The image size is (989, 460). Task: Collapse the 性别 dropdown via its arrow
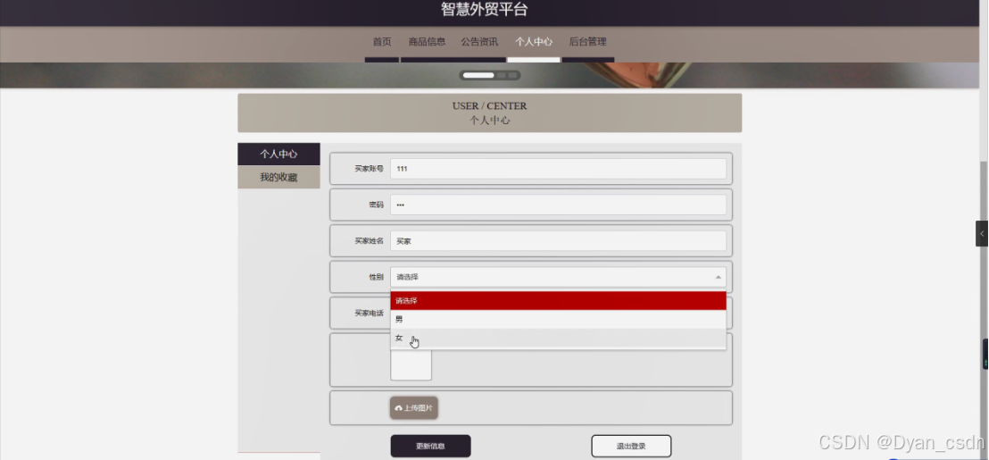(x=718, y=277)
